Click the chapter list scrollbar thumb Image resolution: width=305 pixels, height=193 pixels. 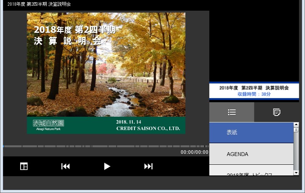[x=296, y=130]
